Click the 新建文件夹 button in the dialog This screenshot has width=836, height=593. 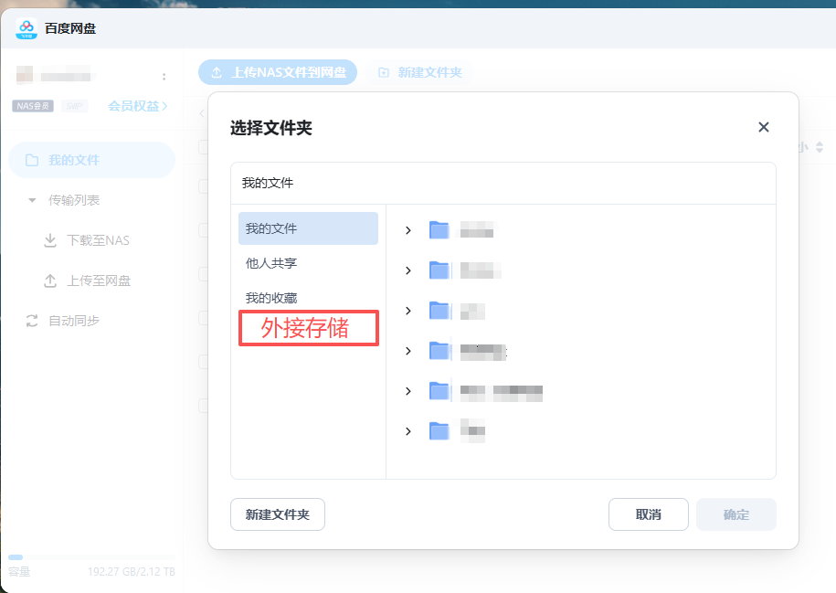coord(277,514)
